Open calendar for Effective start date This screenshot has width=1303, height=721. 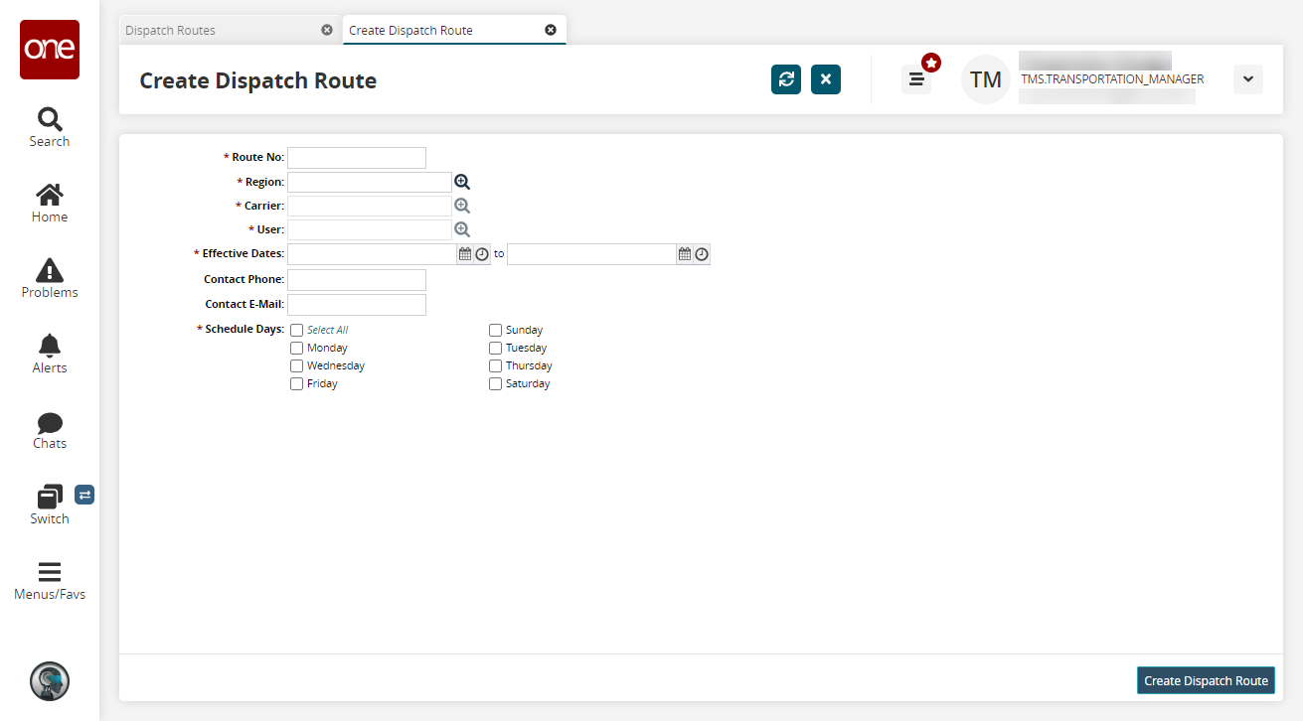click(x=464, y=254)
